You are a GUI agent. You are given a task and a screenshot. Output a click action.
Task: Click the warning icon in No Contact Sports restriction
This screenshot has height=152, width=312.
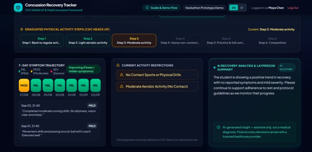pos(122,75)
